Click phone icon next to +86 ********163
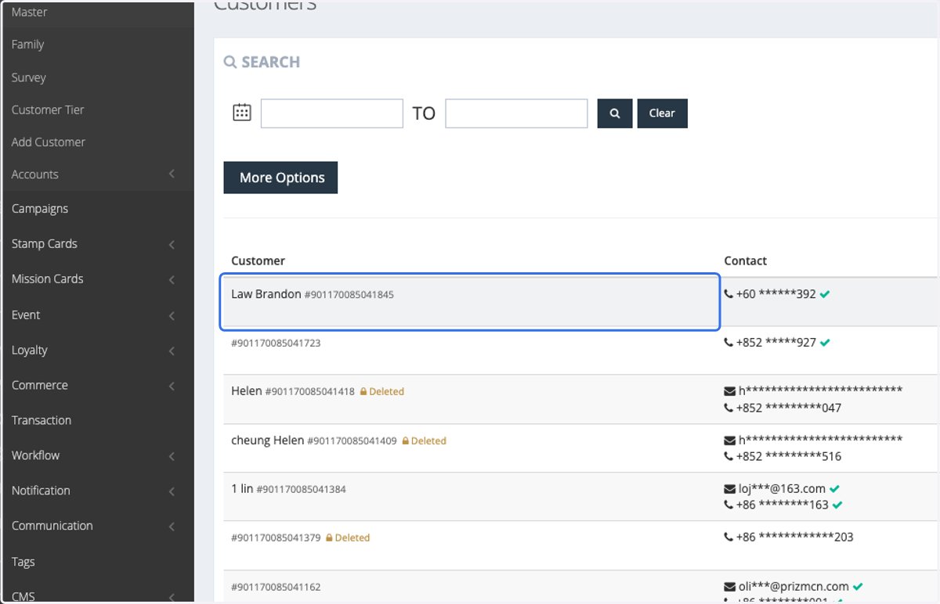Screen dimensions: 940x604 (x=728, y=505)
